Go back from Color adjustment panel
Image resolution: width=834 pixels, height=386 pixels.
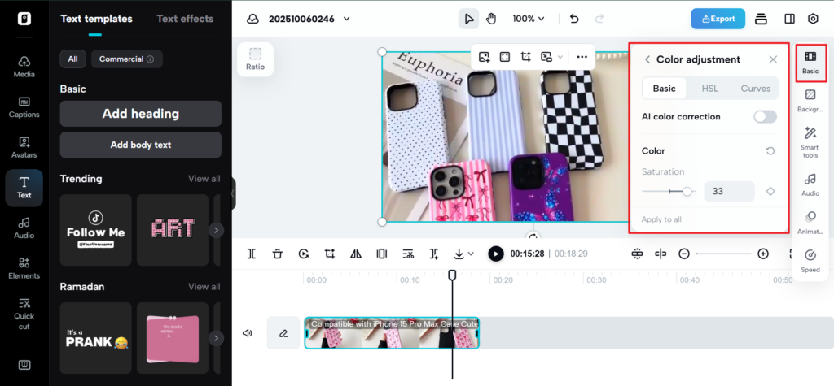pos(647,59)
